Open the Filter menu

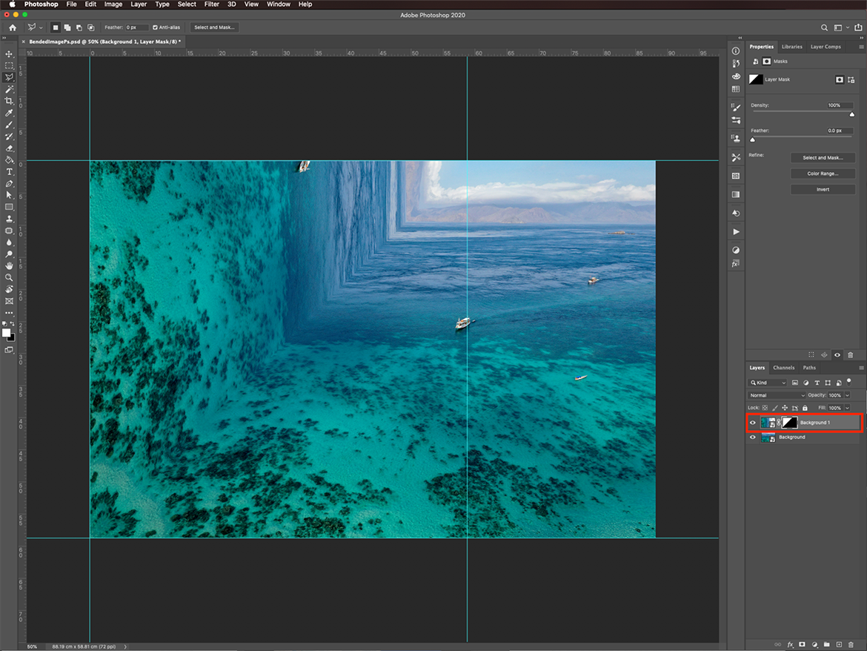coord(211,4)
